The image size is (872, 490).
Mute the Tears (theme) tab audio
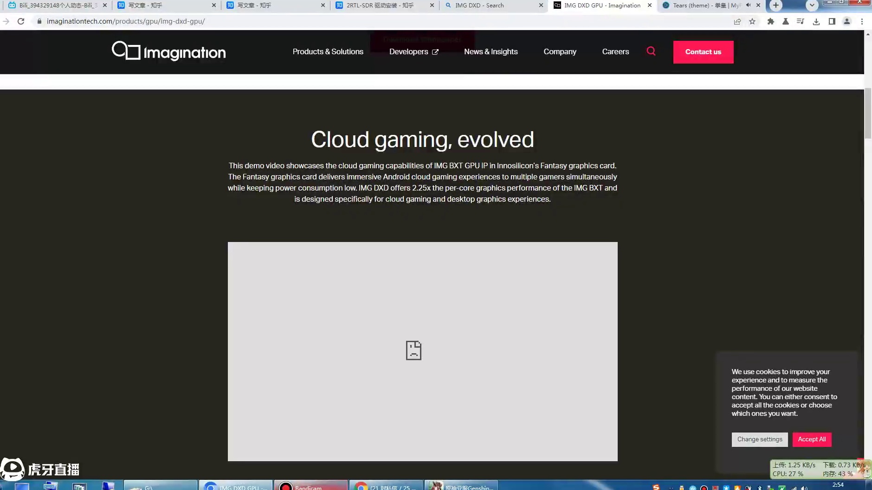(748, 5)
